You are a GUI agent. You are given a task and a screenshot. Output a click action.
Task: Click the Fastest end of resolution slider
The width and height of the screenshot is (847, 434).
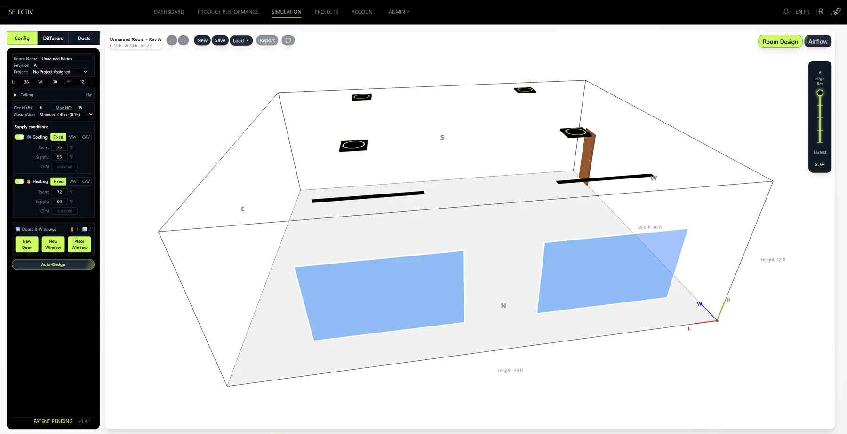coord(820,152)
